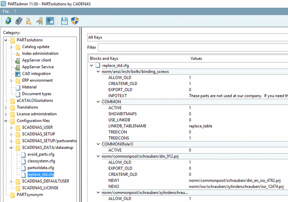Open the ? help menu
Viewport: 288px width, 202px height.
click(x=15, y=11)
